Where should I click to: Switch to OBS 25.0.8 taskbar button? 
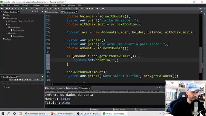coord(89,113)
